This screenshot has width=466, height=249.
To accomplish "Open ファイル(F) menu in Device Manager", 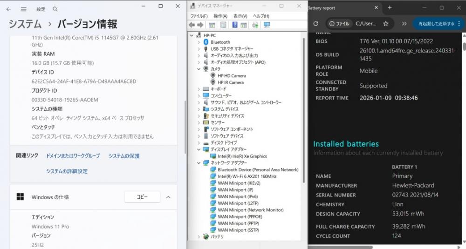I will 199,16.
